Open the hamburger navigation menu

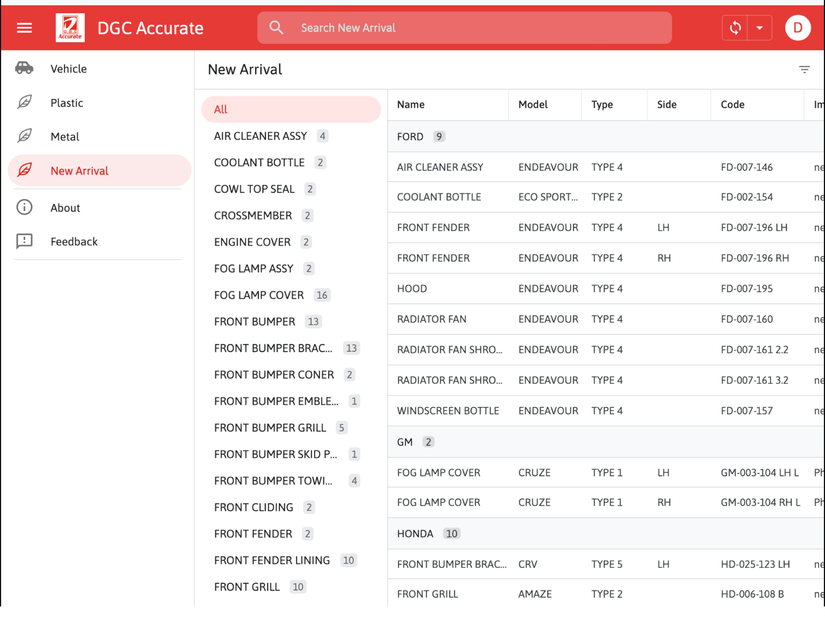click(x=24, y=28)
